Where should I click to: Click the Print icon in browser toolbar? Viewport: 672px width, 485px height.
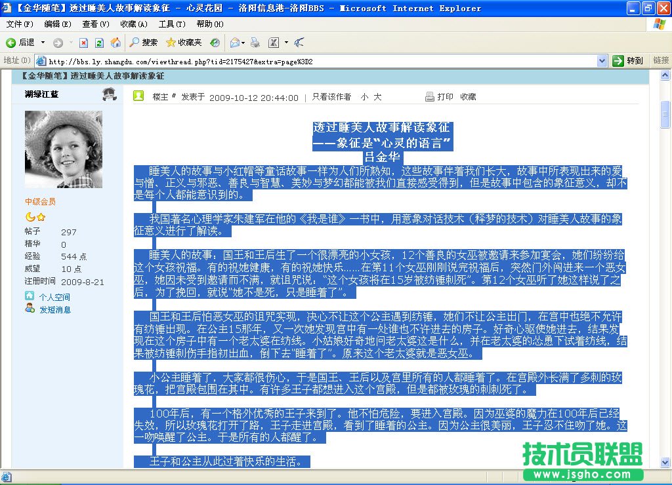pyautogui.click(x=255, y=43)
